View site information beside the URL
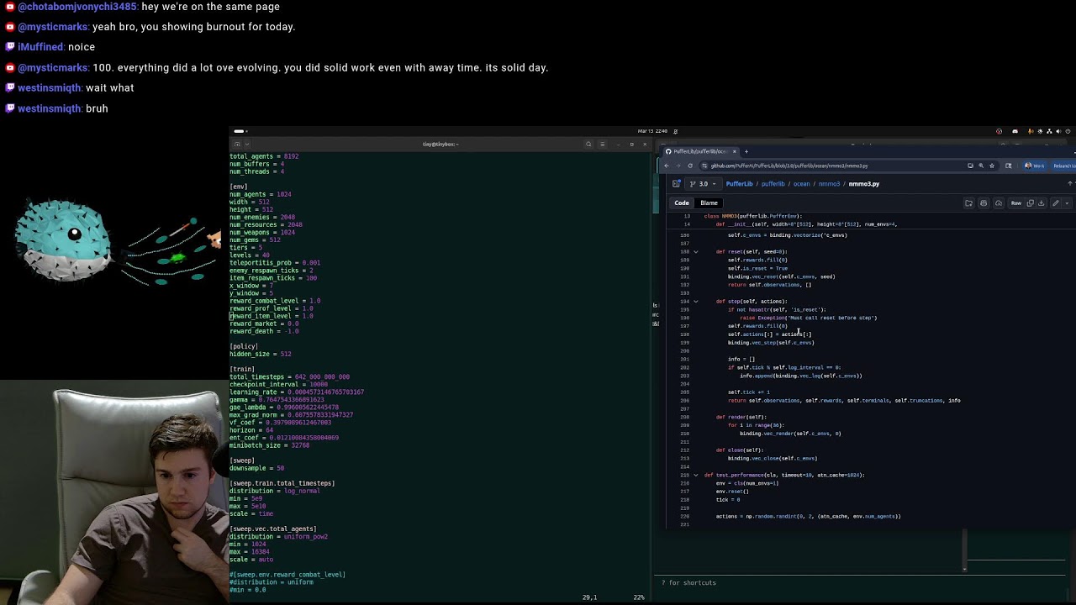 704,166
